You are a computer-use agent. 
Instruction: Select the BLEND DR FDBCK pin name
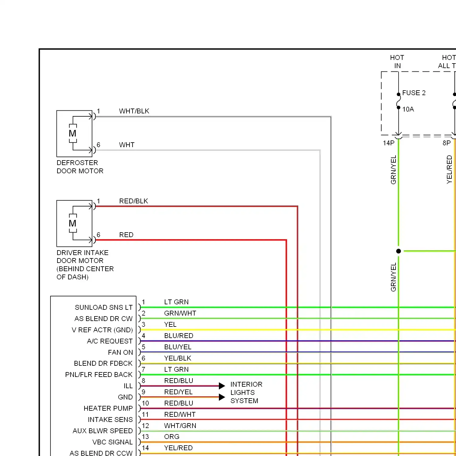pos(103,363)
